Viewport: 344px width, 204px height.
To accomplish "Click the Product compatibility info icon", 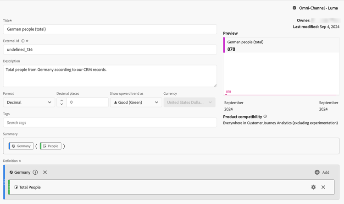I will point(265,117).
